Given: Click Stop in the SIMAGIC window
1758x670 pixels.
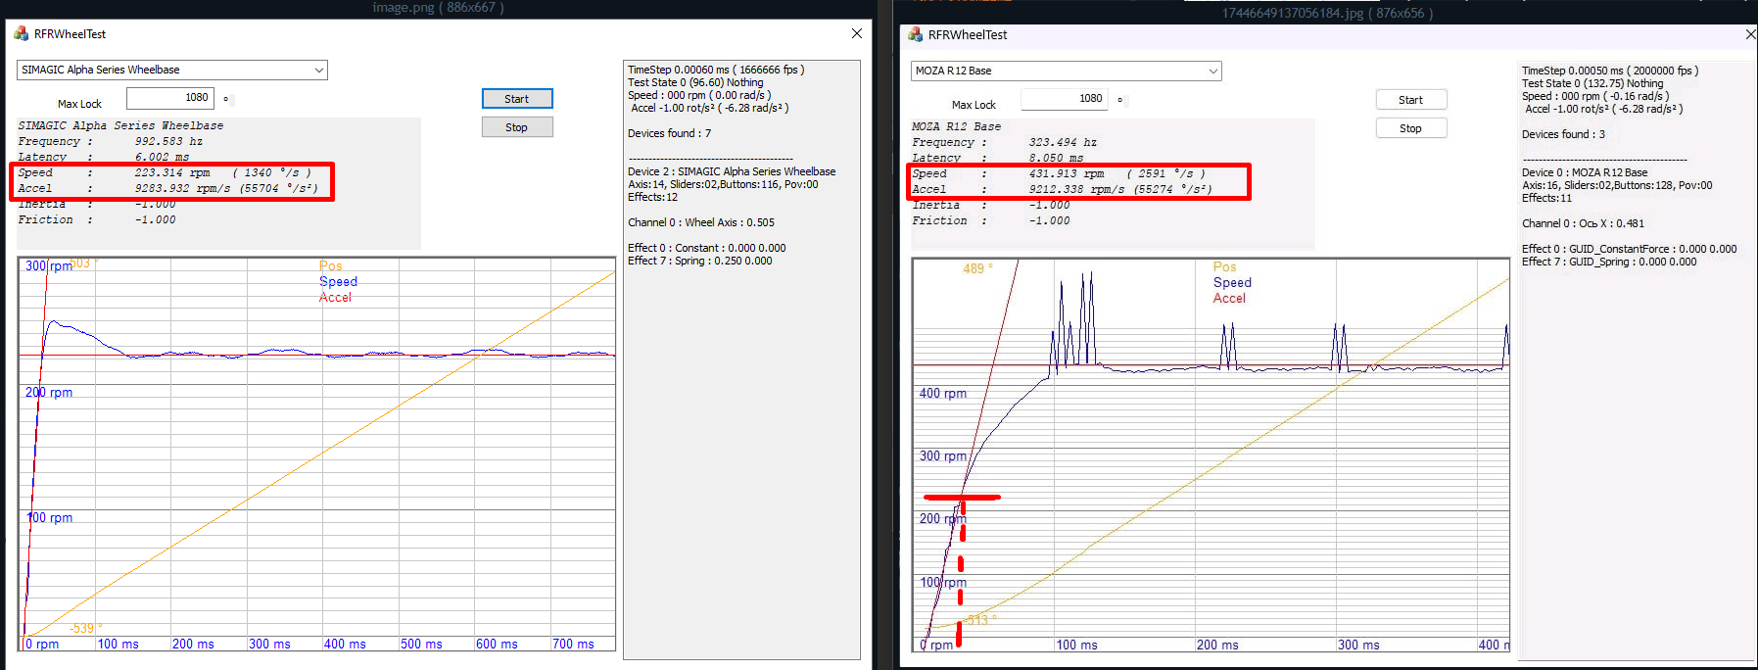Looking at the screenshot, I should pyautogui.click(x=517, y=127).
